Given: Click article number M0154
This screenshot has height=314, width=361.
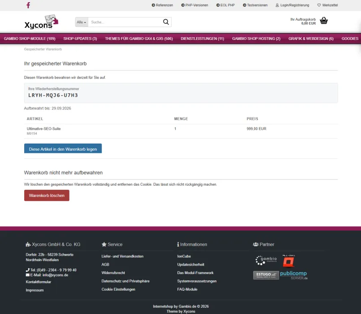Looking at the screenshot, I should (x=32, y=134).
